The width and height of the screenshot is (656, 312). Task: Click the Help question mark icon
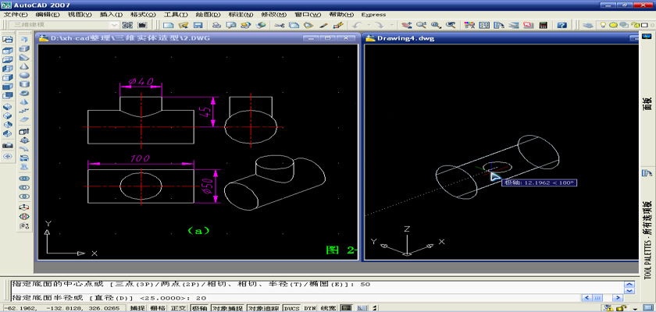(562, 25)
